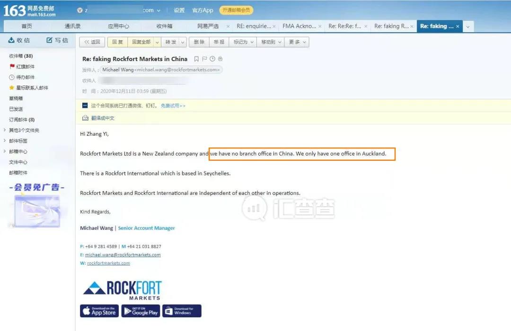
Task: Open the 设置 settings link
Action: click(179, 10)
